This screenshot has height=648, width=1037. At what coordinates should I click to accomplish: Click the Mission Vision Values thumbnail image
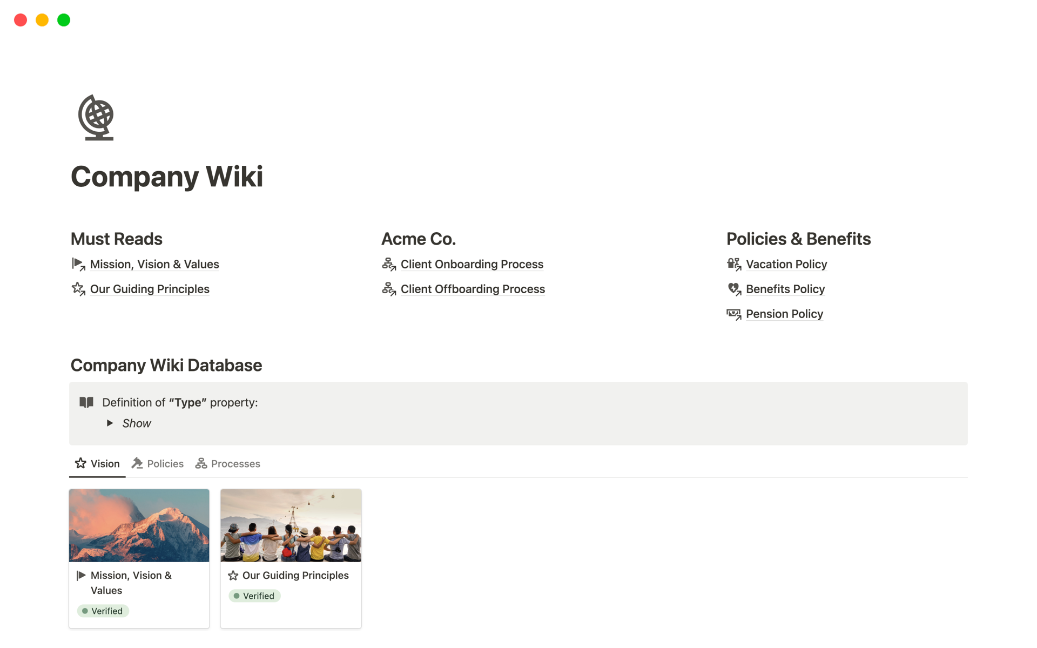[x=138, y=525]
